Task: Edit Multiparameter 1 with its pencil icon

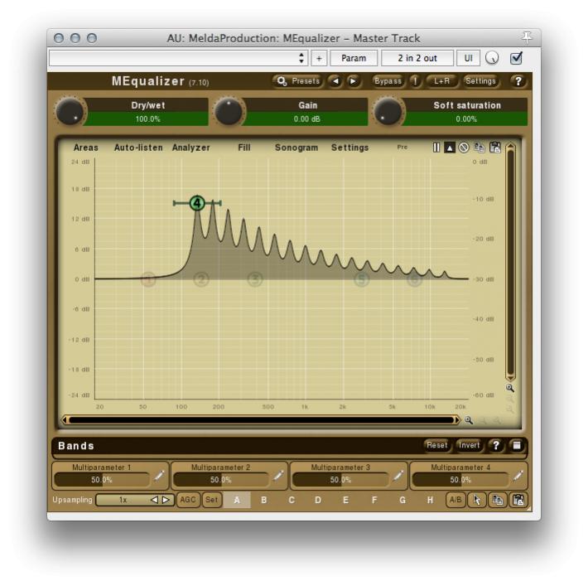Action: coord(159,476)
